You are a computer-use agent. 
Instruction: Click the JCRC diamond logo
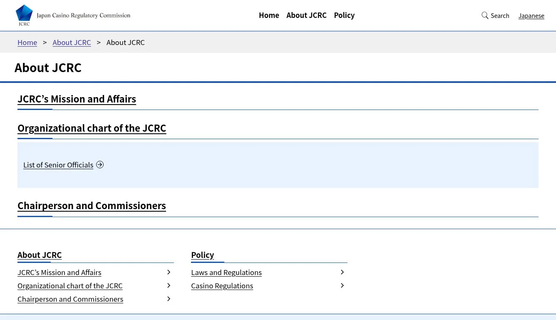[24, 15]
